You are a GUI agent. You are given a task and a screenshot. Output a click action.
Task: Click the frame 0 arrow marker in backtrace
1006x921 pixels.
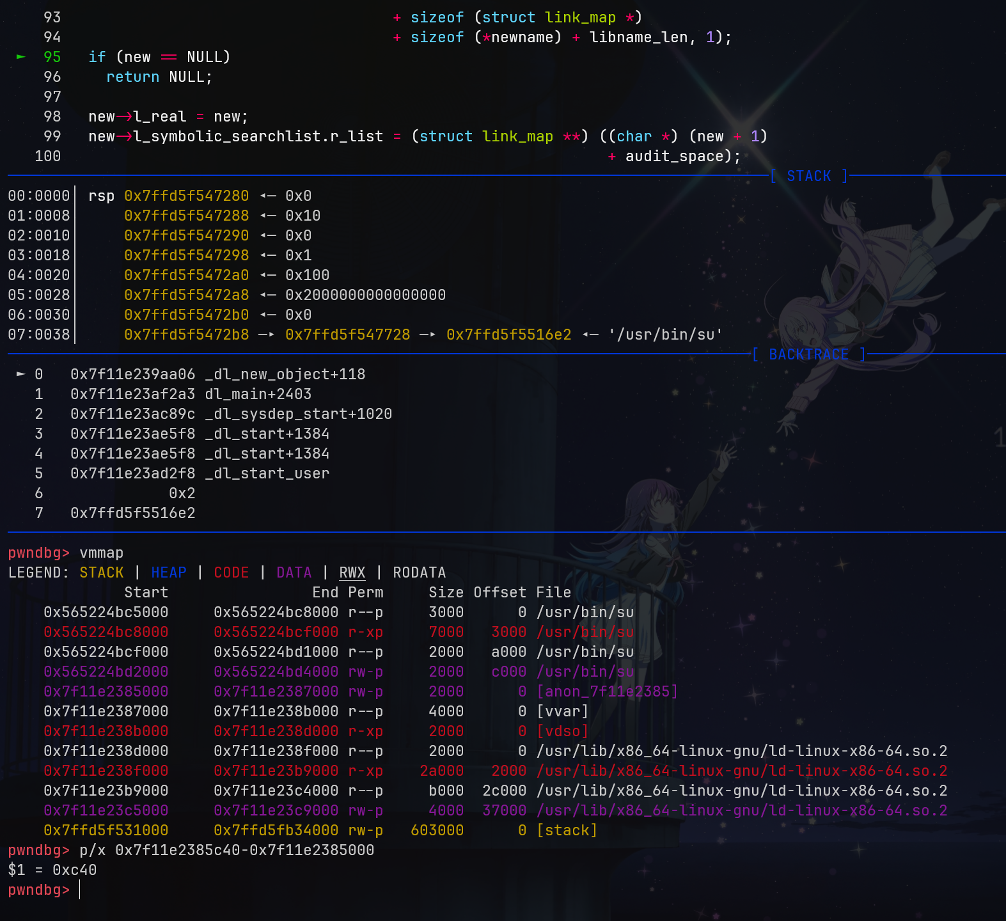[x=21, y=374]
